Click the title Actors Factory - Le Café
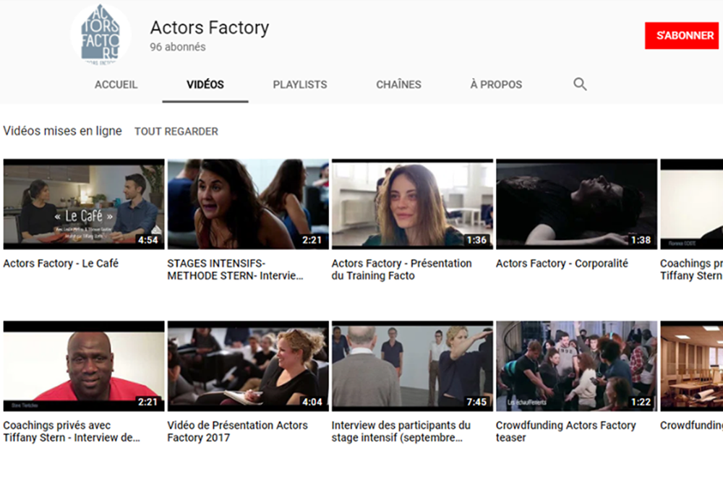 point(61,264)
